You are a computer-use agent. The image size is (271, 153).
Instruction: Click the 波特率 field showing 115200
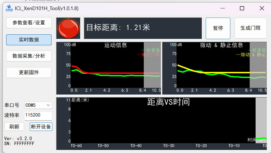pos(38,115)
